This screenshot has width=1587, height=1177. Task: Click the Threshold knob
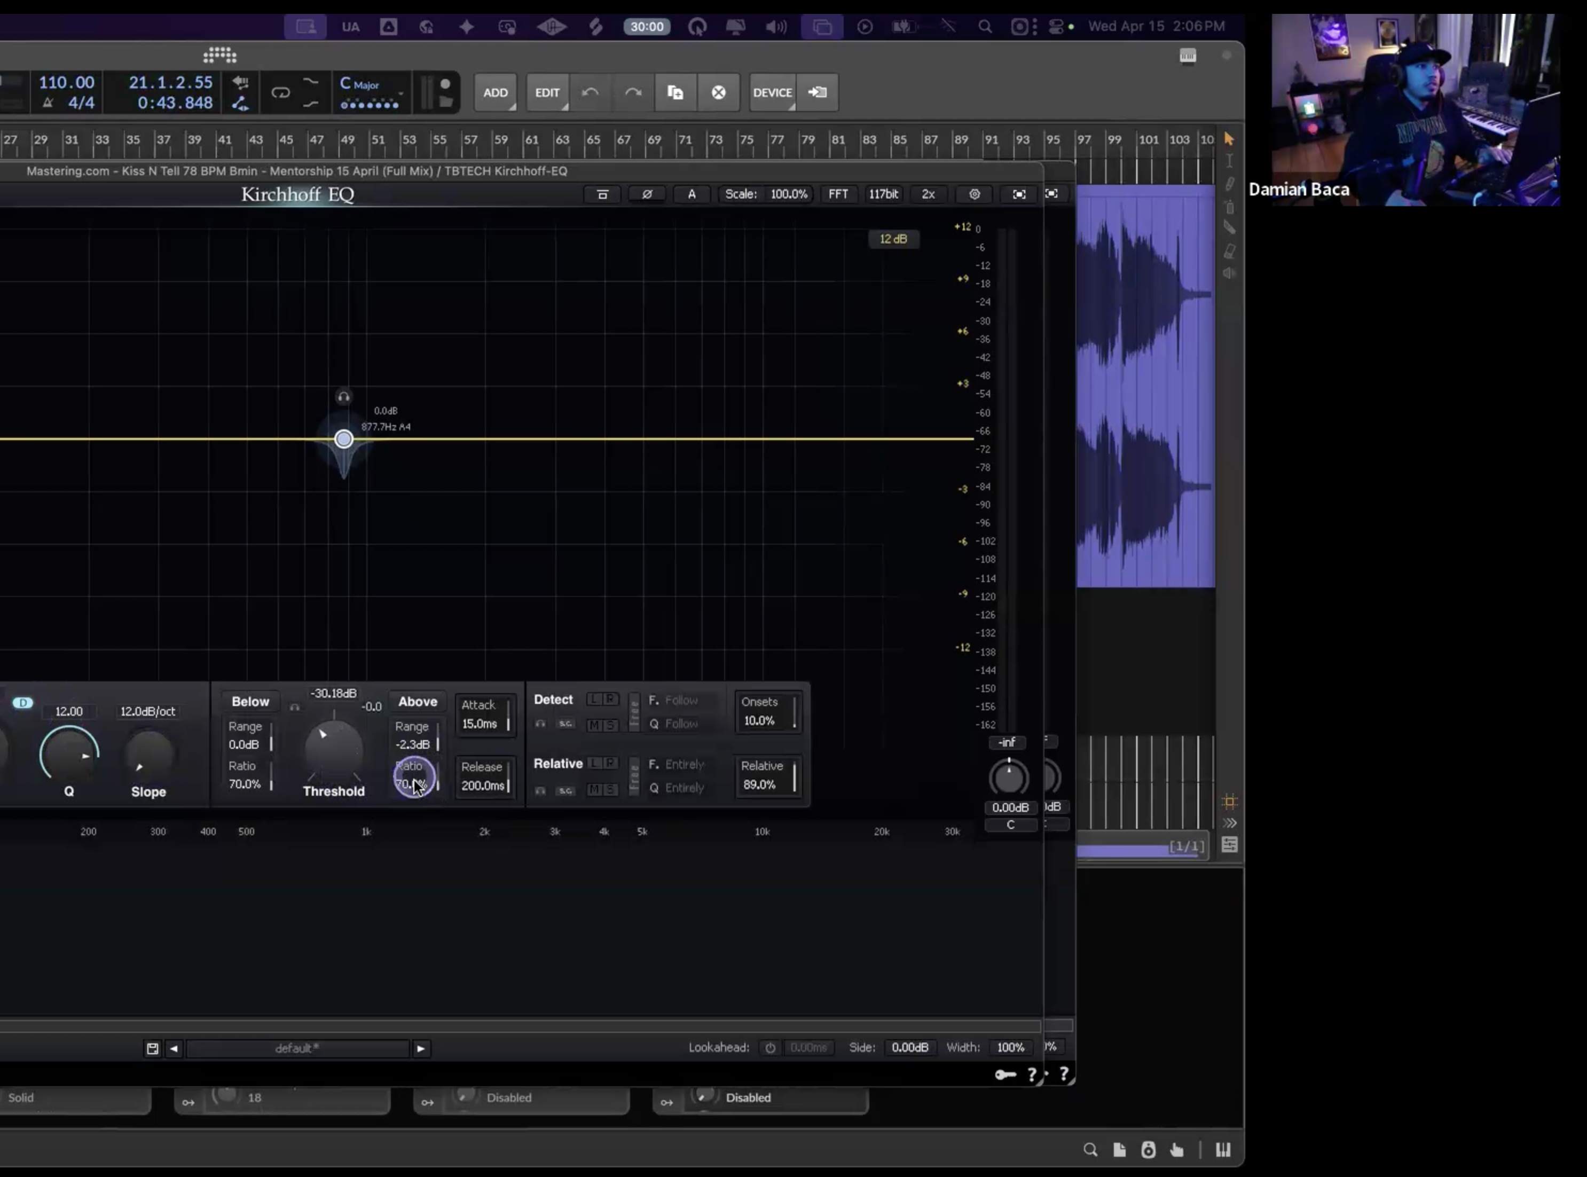click(x=333, y=749)
